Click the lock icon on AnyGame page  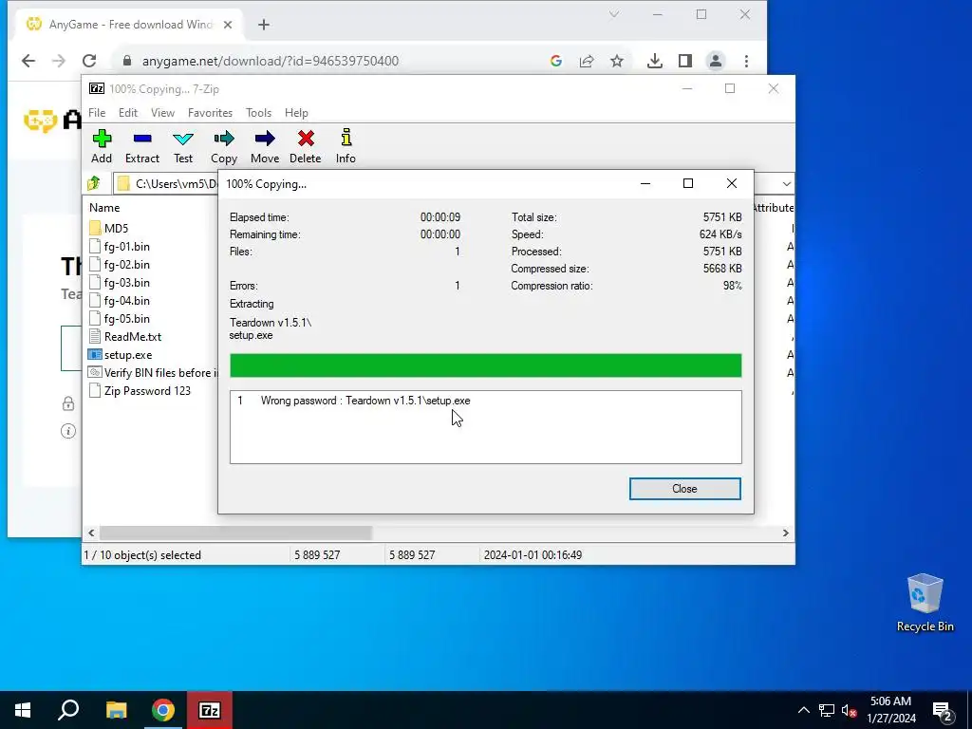pyautogui.click(x=68, y=404)
